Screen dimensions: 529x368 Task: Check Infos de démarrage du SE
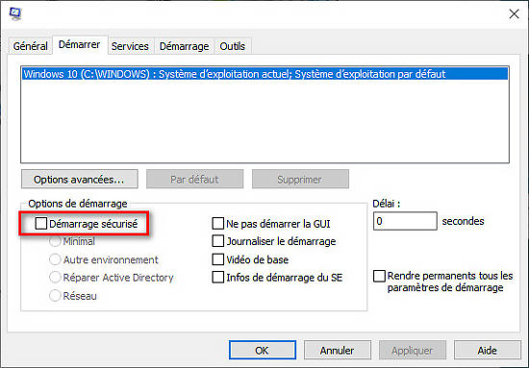click(x=218, y=278)
